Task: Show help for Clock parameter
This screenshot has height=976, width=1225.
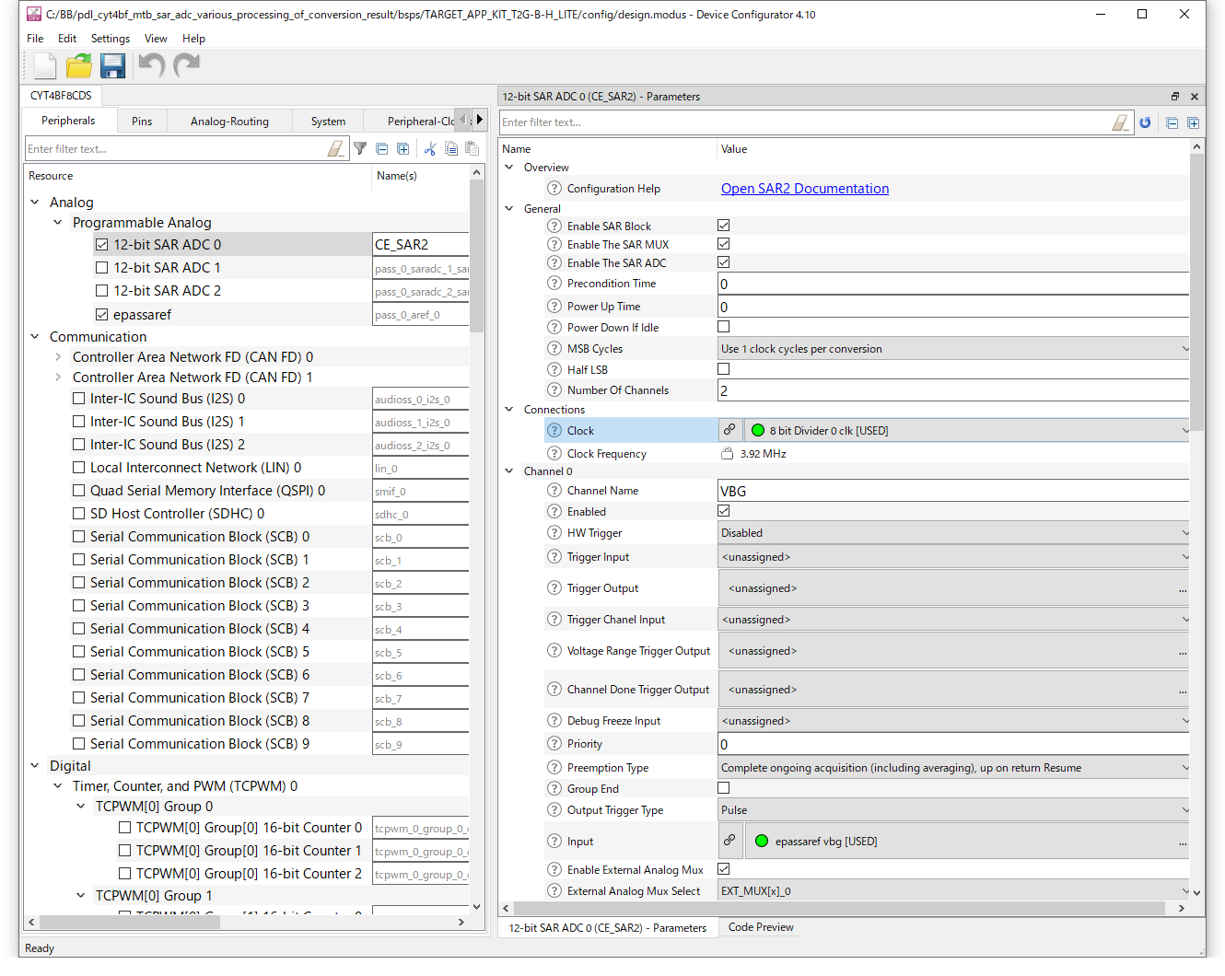Action: pos(554,430)
